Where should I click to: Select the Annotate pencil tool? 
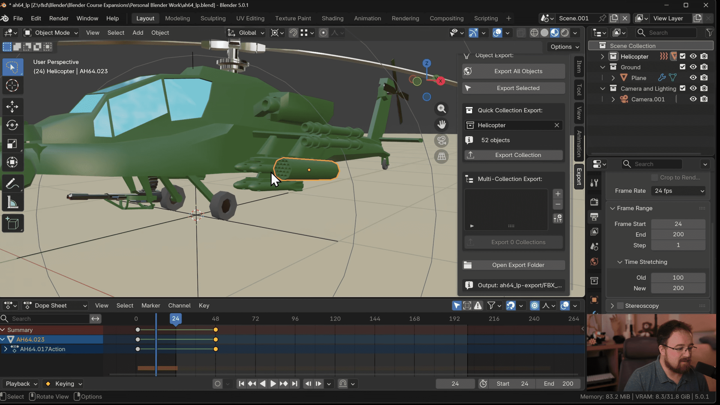12,184
